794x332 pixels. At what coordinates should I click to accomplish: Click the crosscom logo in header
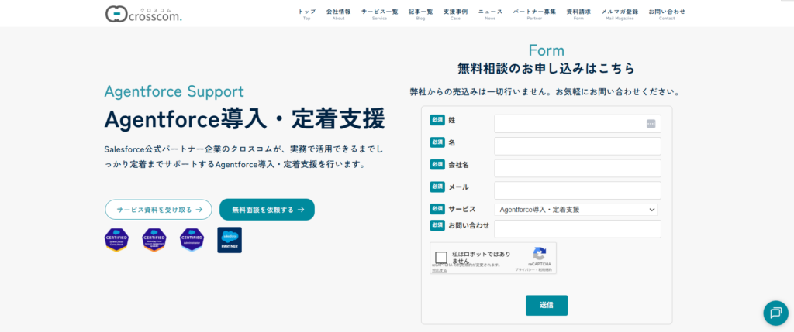[x=143, y=13]
